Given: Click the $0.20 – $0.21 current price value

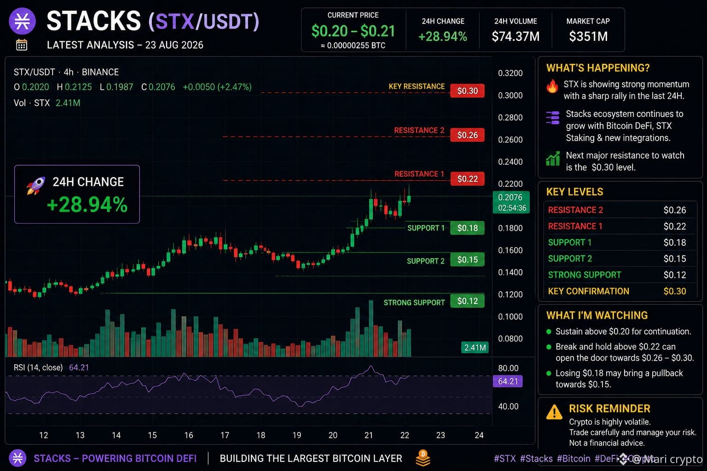Looking at the screenshot, I should click(353, 31).
